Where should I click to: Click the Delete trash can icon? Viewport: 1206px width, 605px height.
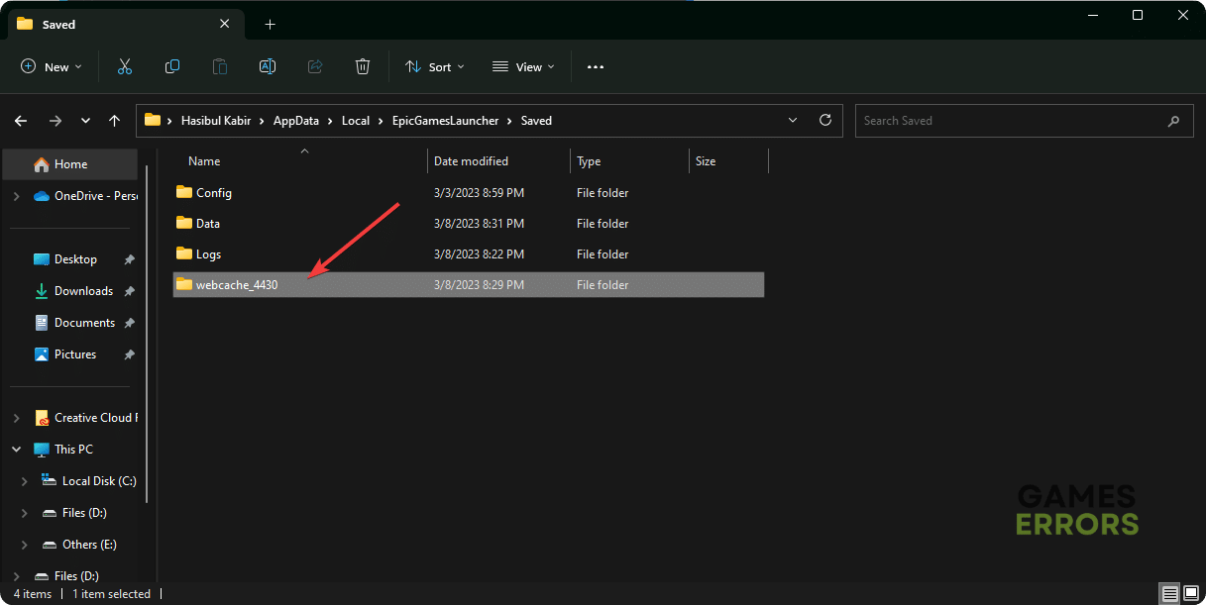[x=363, y=66]
